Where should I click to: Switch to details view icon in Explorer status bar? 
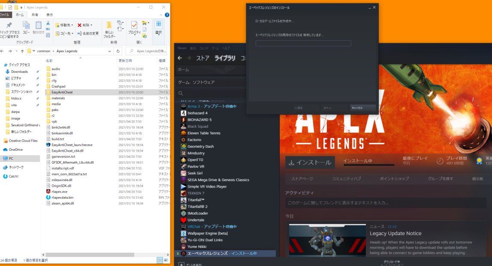click(x=160, y=260)
